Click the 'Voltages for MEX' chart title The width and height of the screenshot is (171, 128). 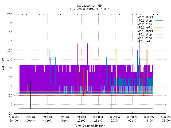click(x=90, y=6)
